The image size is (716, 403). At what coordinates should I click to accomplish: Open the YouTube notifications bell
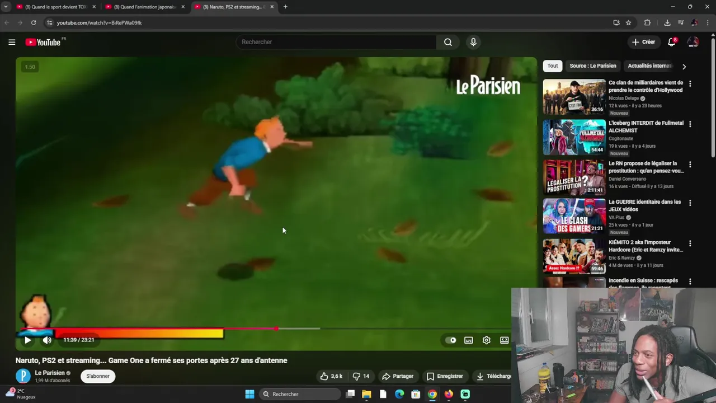(672, 42)
